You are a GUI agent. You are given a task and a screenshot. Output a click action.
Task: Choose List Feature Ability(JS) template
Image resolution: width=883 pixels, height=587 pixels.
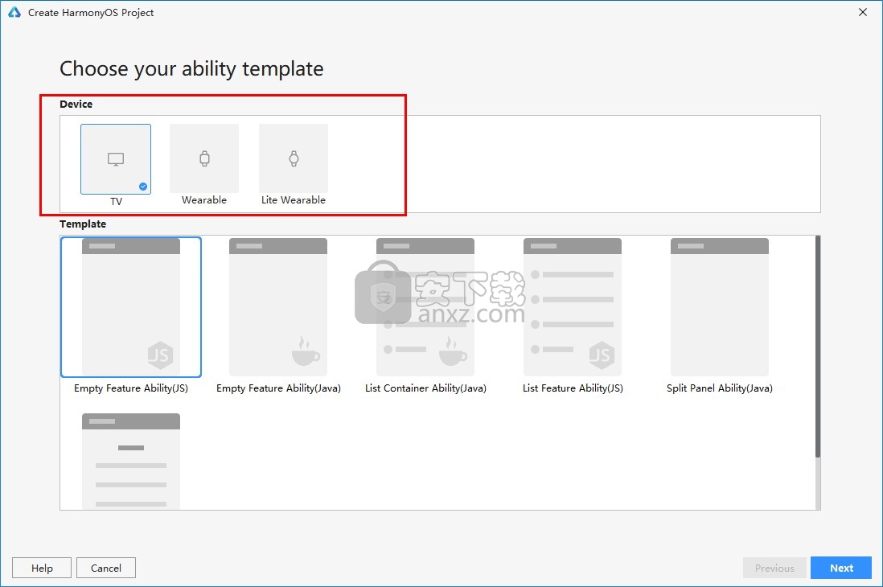[x=572, y=307]
